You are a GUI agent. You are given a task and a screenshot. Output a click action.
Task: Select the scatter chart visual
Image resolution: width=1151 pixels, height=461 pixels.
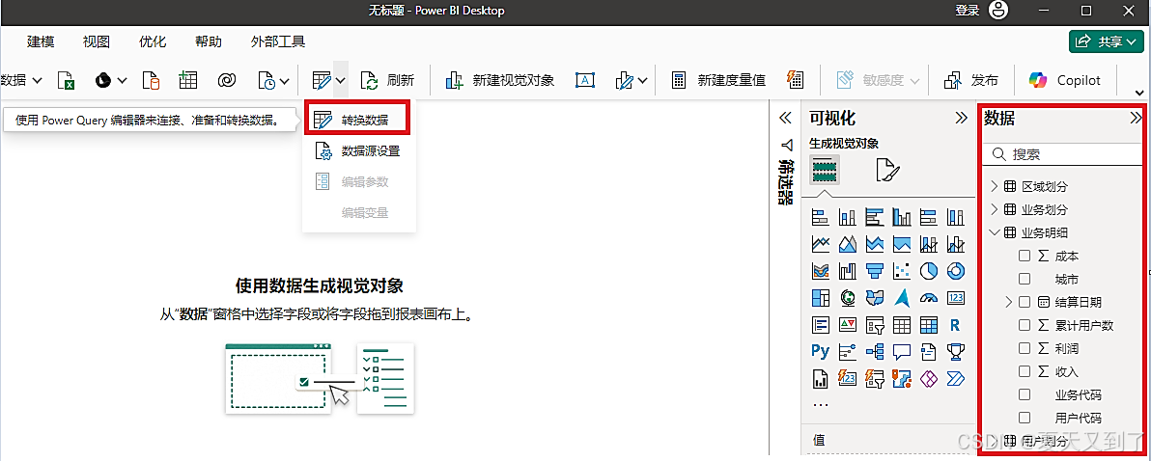point(902,270)
